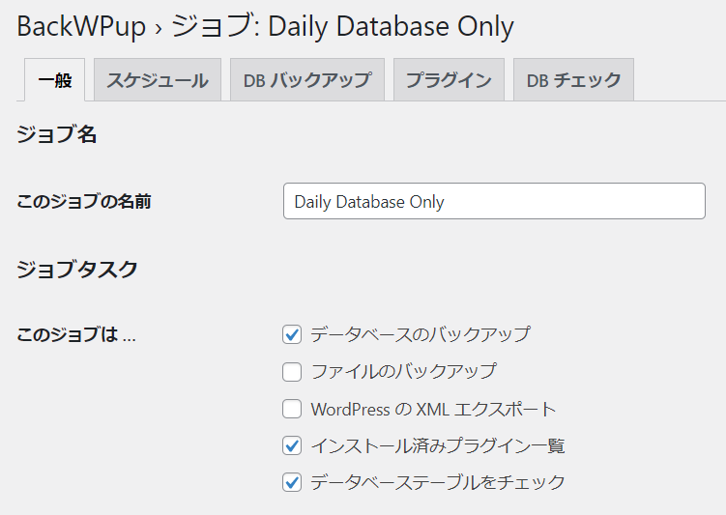Uncheck the データベースのバックアップ checkbox
The image size is (726, 515).
pos(292,334)
